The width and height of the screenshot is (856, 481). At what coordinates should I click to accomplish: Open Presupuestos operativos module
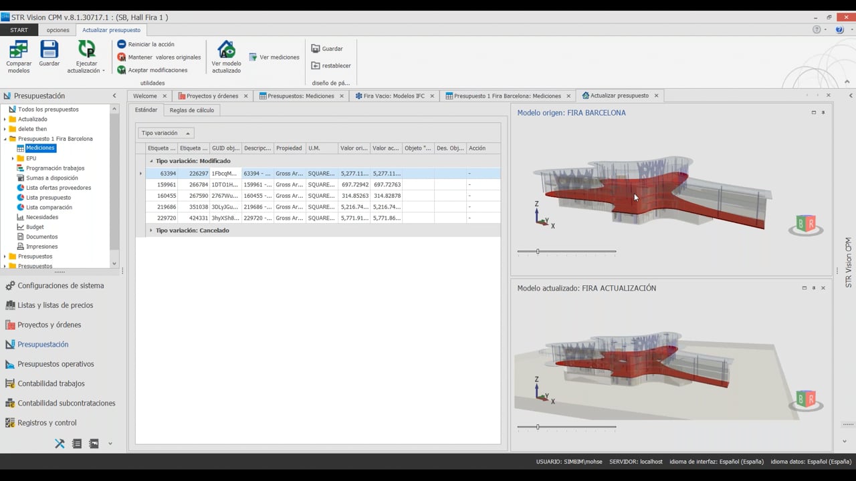click(x=56, y=364)
